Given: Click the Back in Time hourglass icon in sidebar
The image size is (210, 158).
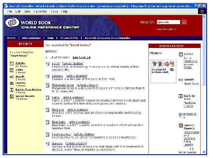Looking at the screenshot, I should [x=12, y=90].
